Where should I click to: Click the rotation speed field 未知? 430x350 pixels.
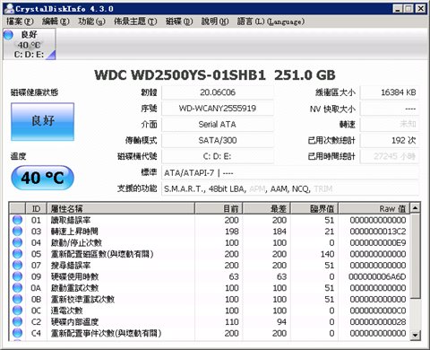pyautogui.click(x=390, y=125)
